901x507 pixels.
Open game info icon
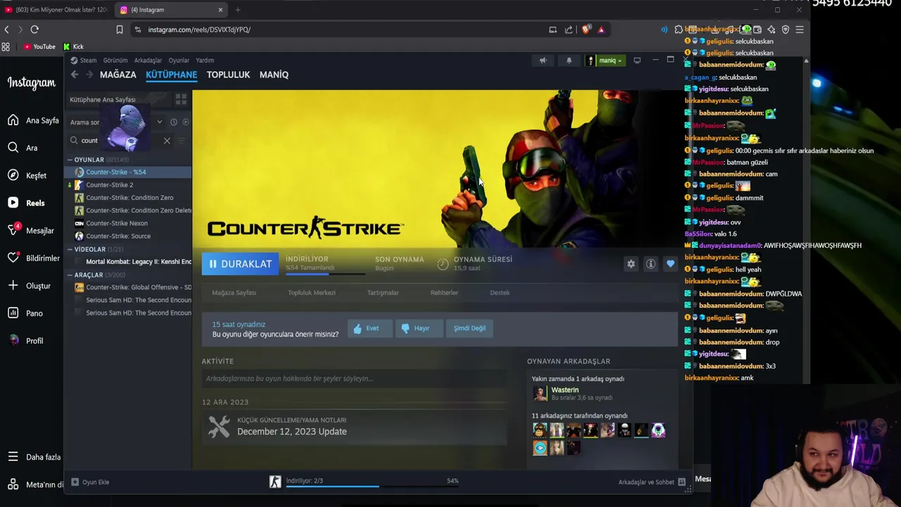pos(650,264)
